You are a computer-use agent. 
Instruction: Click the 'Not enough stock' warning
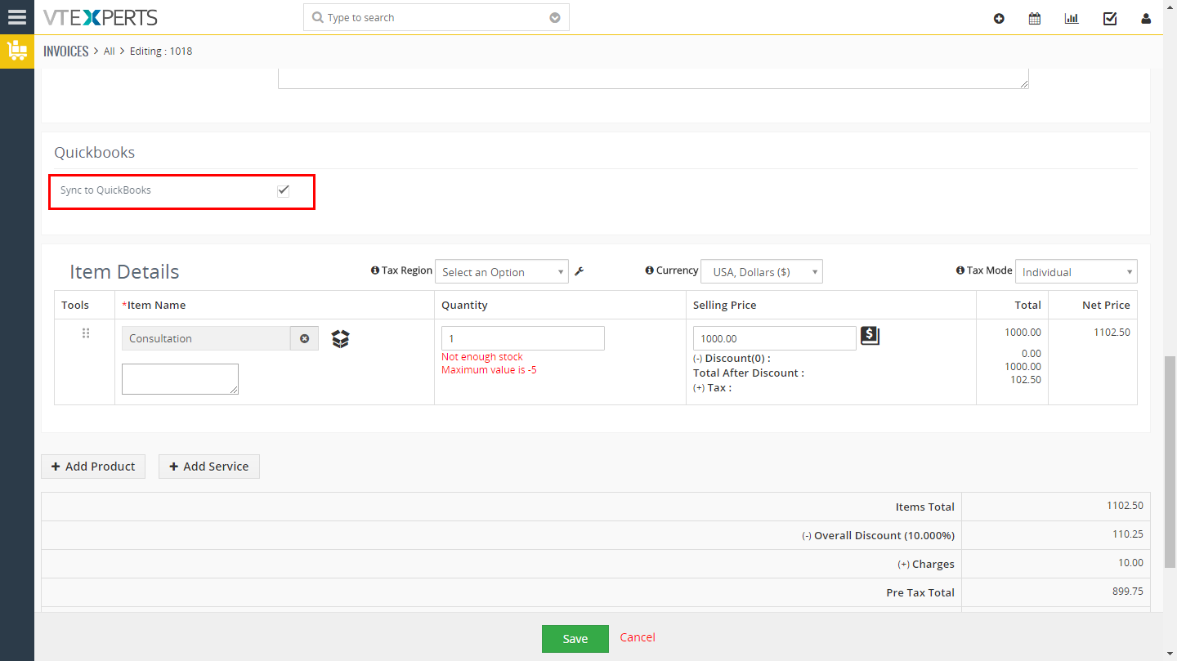point(482,357)
